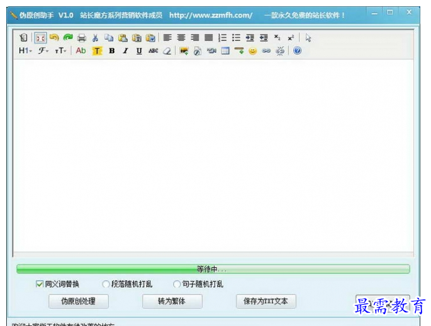The width and height of the screenshot is (431, 326).
Task: Insert a bulleted list
Action: (236, 37)
